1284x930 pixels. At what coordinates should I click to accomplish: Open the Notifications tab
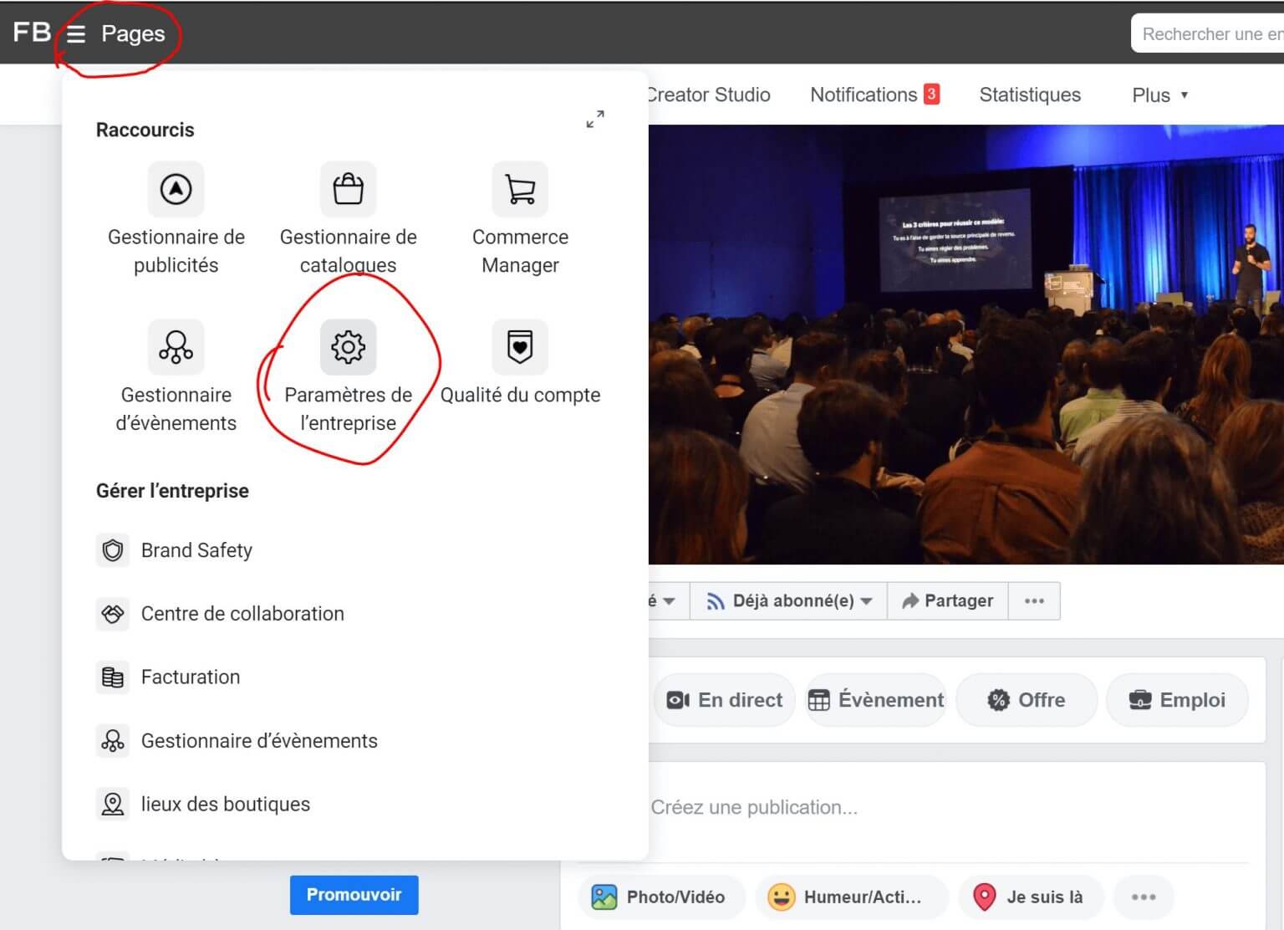tap(874, 95)
